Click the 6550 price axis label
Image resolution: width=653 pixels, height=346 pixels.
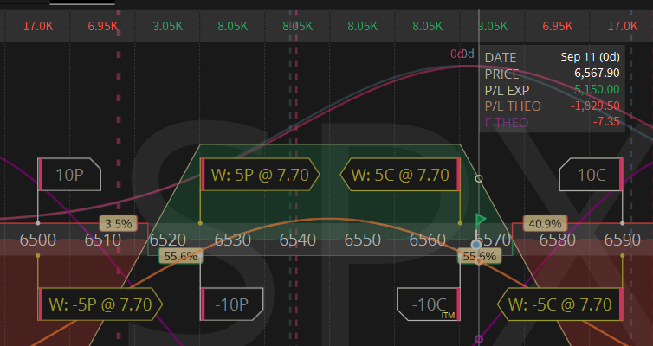[363, 240]
